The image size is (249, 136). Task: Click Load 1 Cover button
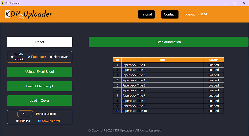tap(40, 100)
